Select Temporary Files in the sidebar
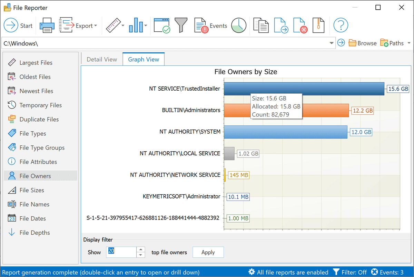414x277 pixels. [40, 105]
